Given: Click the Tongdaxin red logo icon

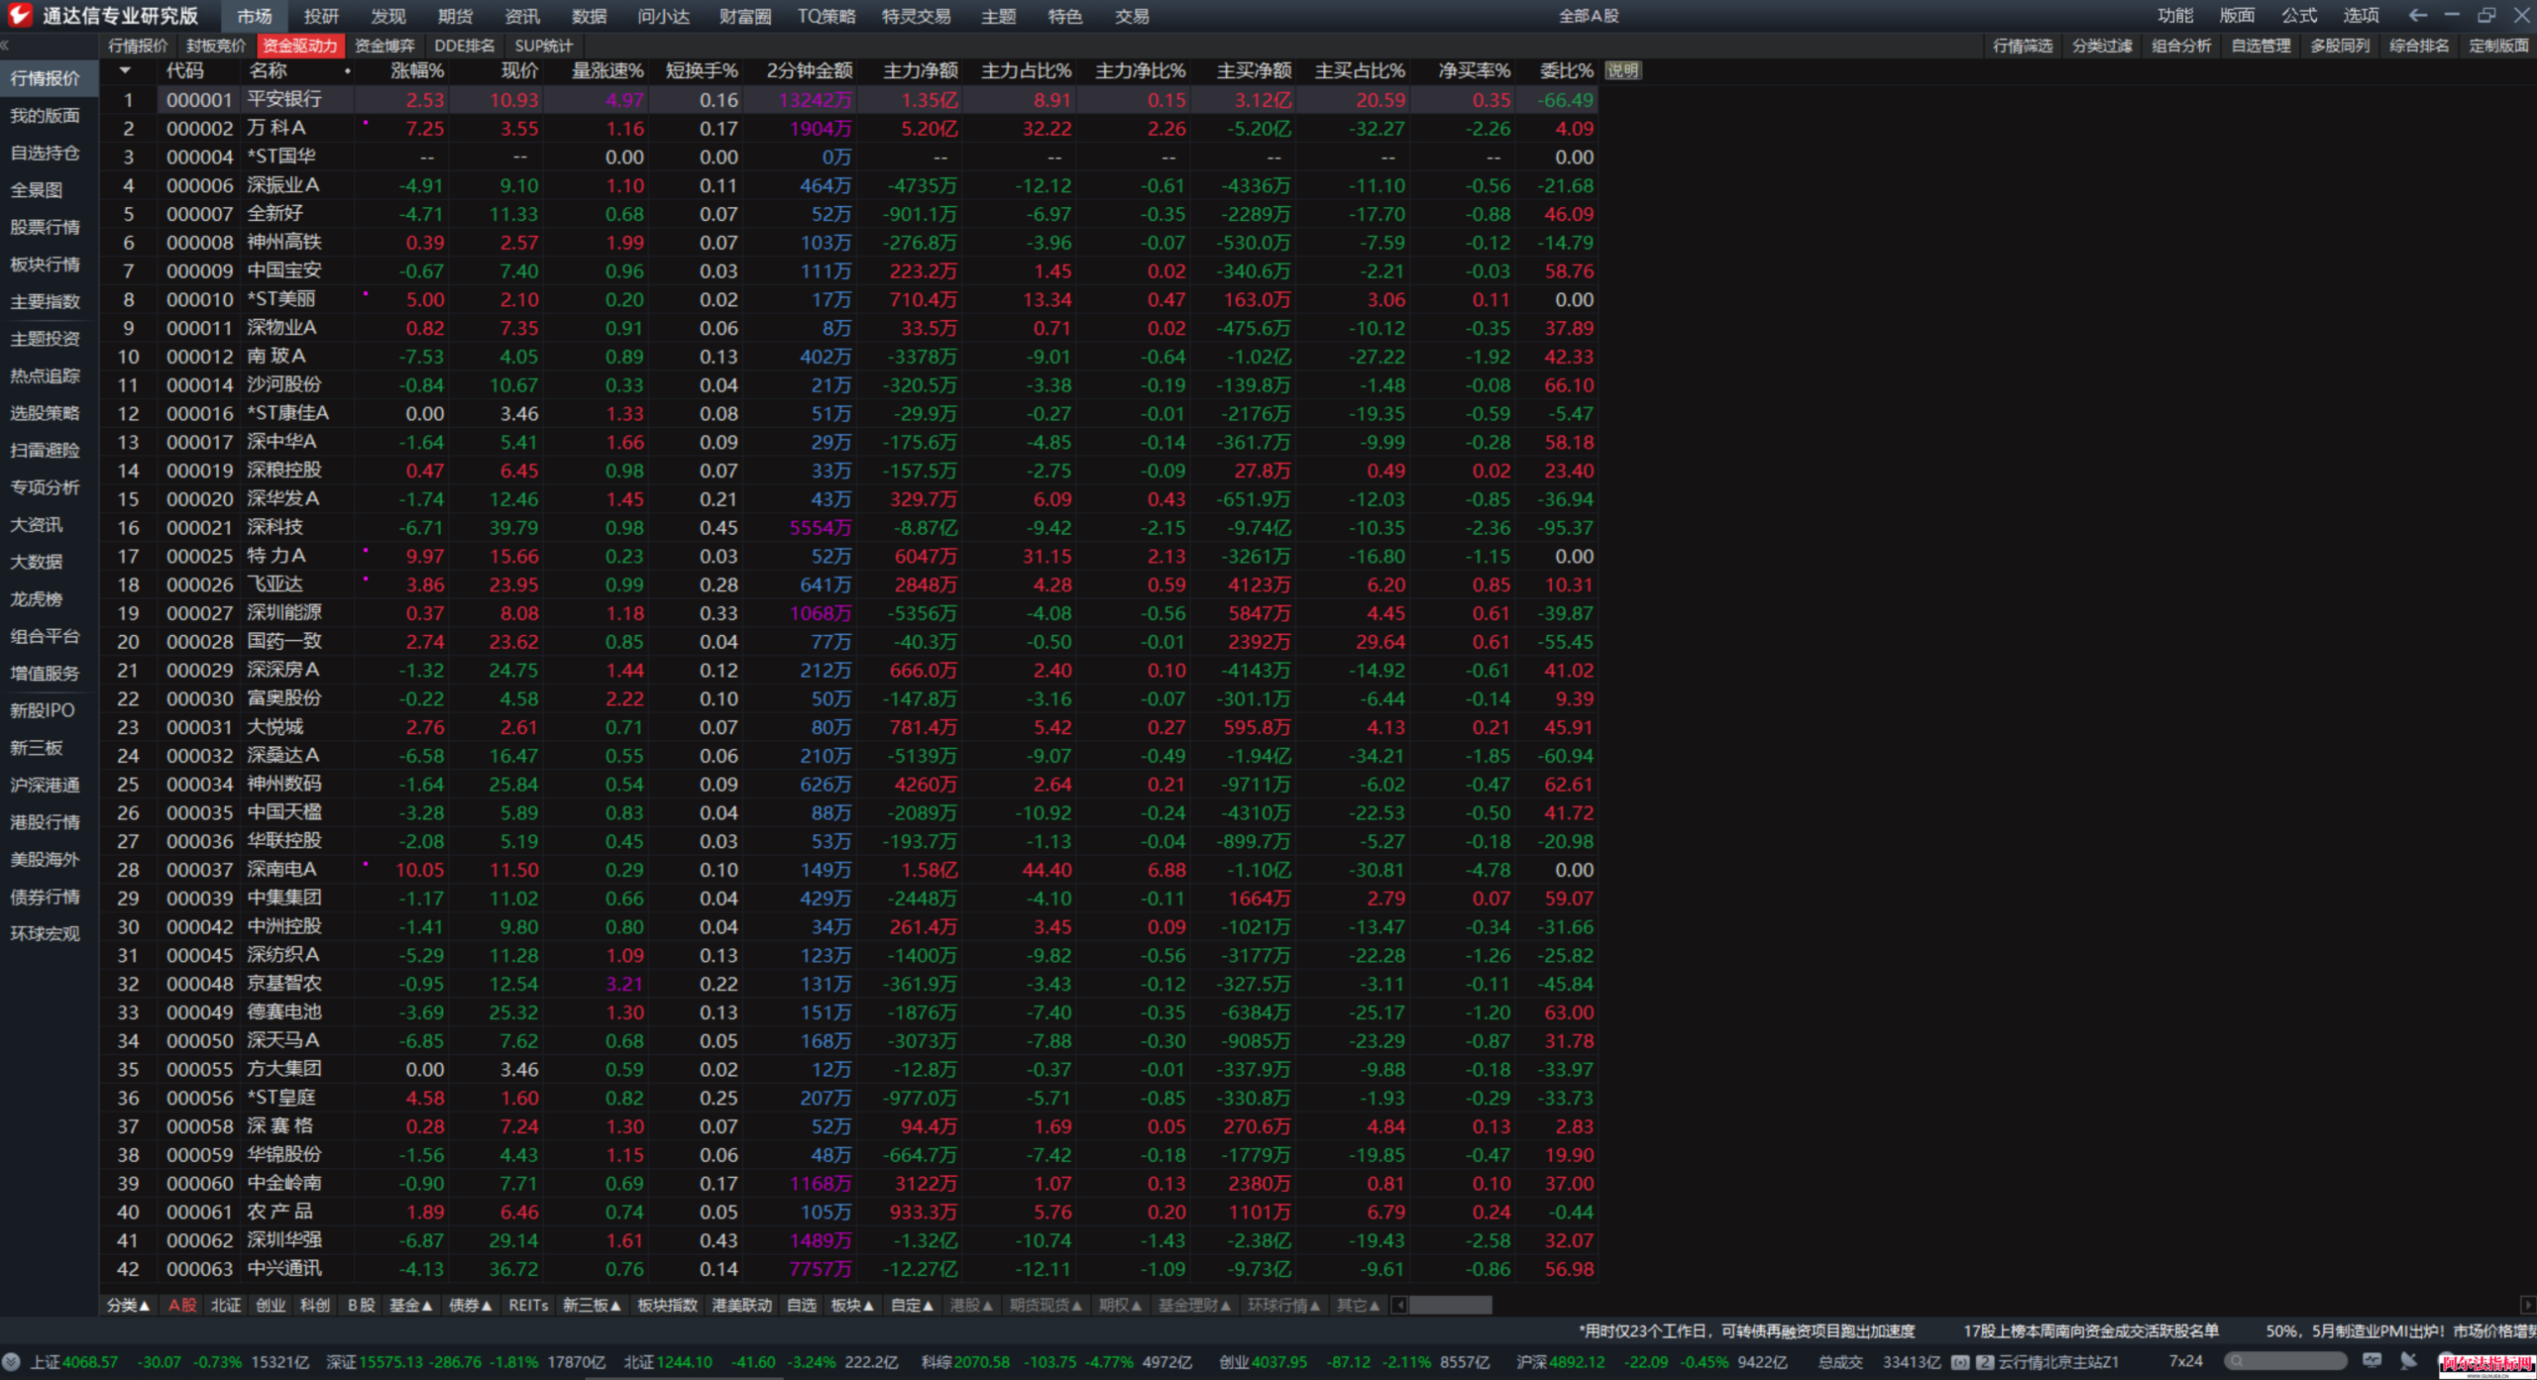Looking at the screenshot, I should (x=19, y=15).
